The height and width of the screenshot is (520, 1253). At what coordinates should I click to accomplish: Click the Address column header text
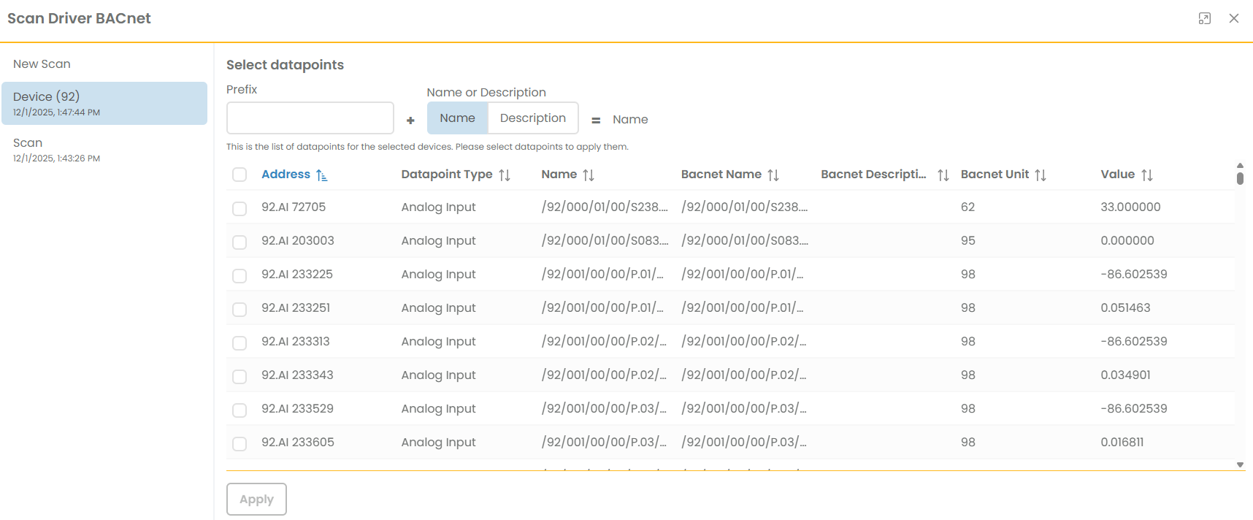[x=286, y=175]
